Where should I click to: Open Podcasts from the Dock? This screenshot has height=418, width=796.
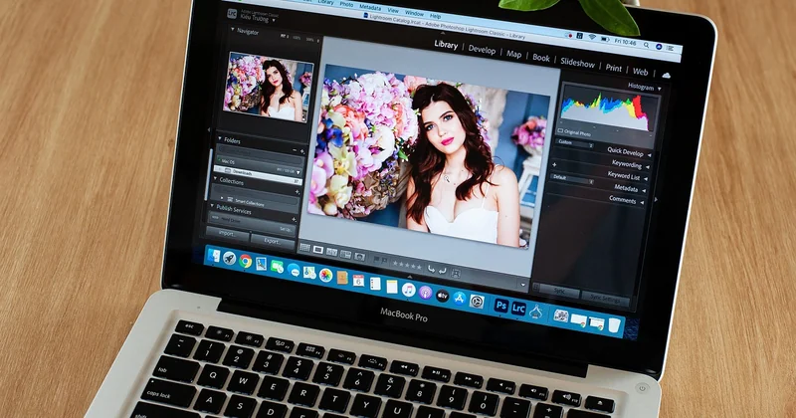(x=425, y=293)
